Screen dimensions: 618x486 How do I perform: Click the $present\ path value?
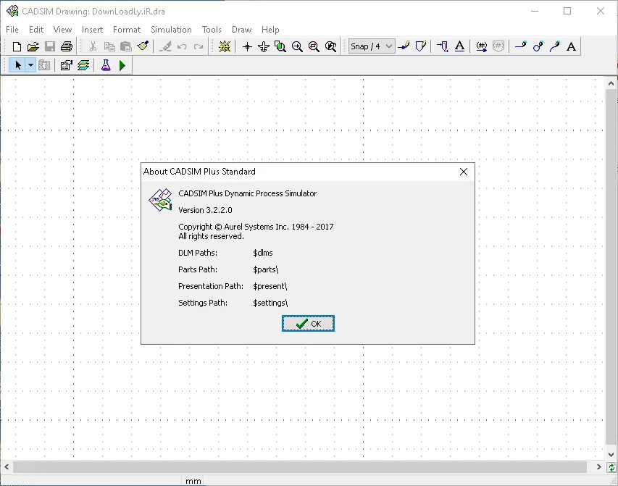[x=270, y=286]
